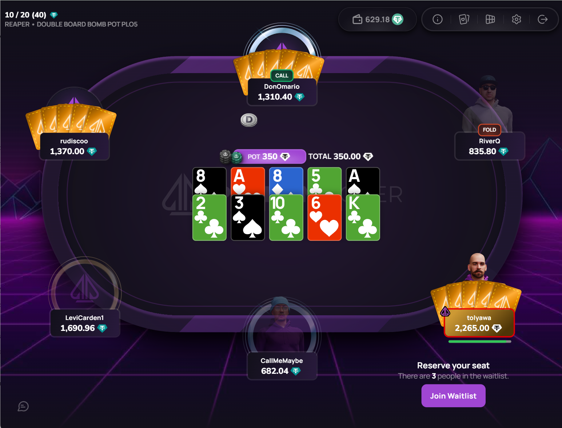Click the King of clubs board card
Screen dimensions: 562x428
(x=363, y=217)
